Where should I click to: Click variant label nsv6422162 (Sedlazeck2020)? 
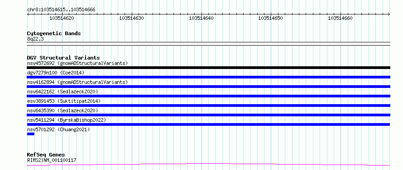point(62,92)
